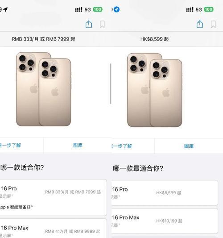This screenshot has width=223, height=238.
Task: Open the 图库 gallery tab on left screen
Action: coord(78,145)
